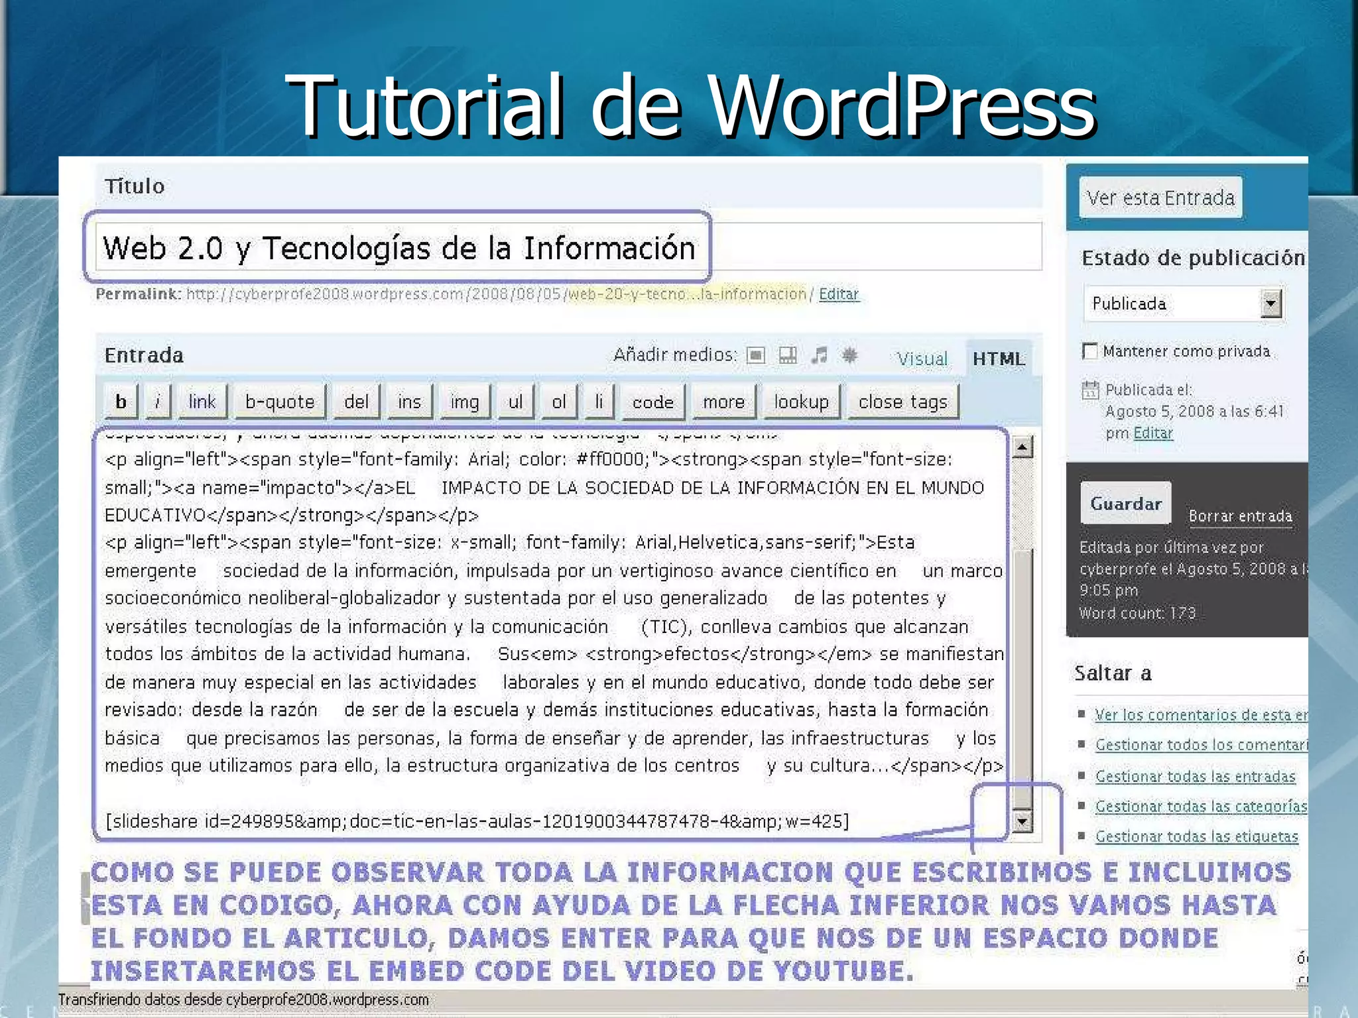
Task: Enable Mantener como privada checkbox
Action: [x=1089, y=351]
